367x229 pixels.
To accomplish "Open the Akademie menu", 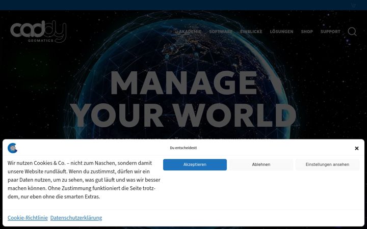I will point(189,32).
